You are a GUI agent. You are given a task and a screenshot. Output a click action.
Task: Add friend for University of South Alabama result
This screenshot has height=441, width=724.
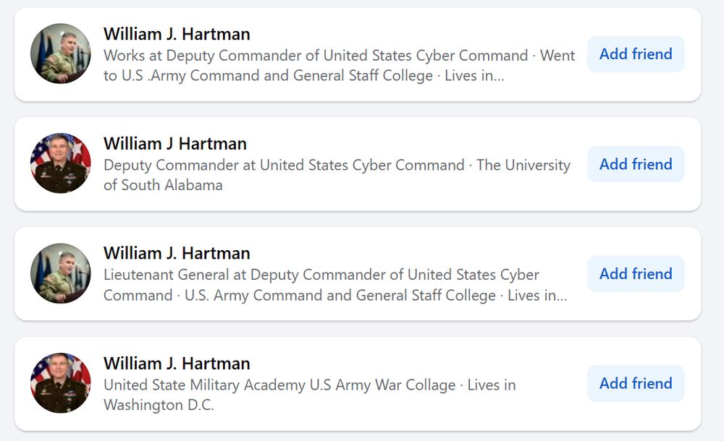pyautogui.click(x=636, y=164)
